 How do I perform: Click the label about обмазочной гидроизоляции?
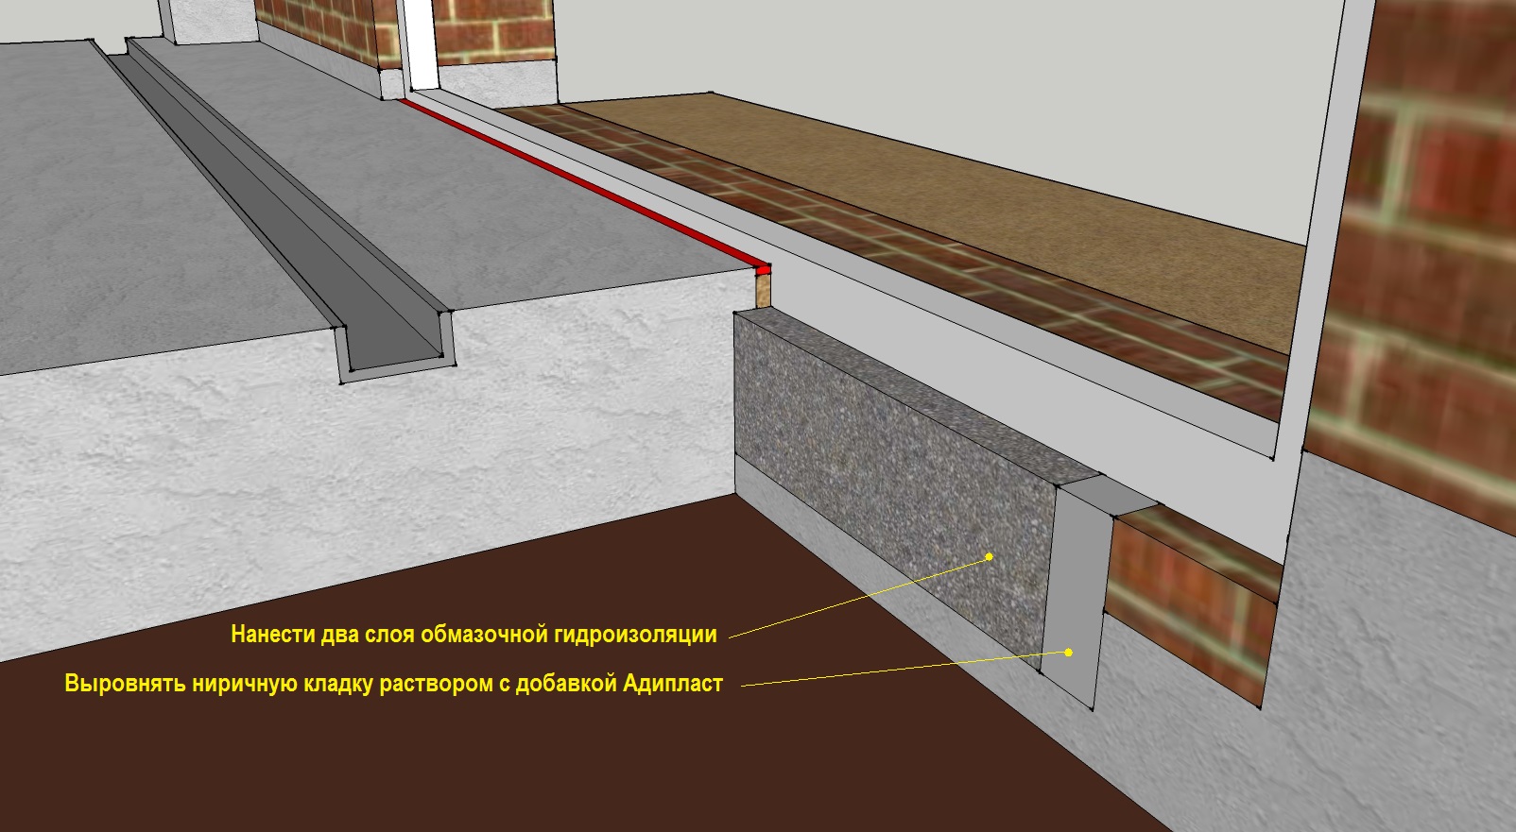click(474, 635)
